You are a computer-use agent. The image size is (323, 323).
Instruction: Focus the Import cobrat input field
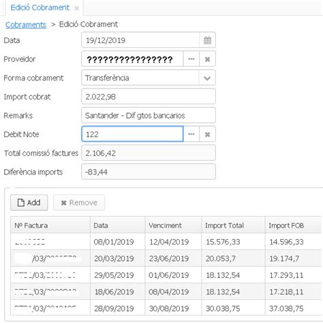click(x=149, y=97)
